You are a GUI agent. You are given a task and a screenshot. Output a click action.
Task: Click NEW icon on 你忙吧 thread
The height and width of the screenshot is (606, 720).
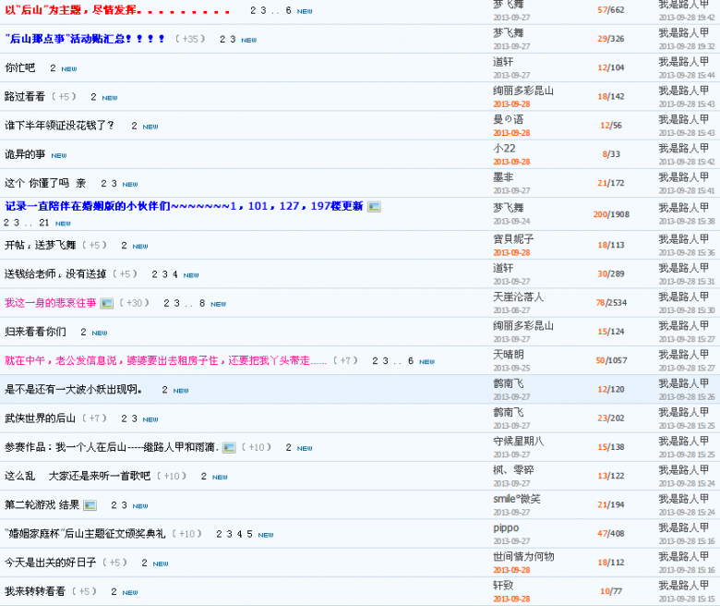click(69, 68)
